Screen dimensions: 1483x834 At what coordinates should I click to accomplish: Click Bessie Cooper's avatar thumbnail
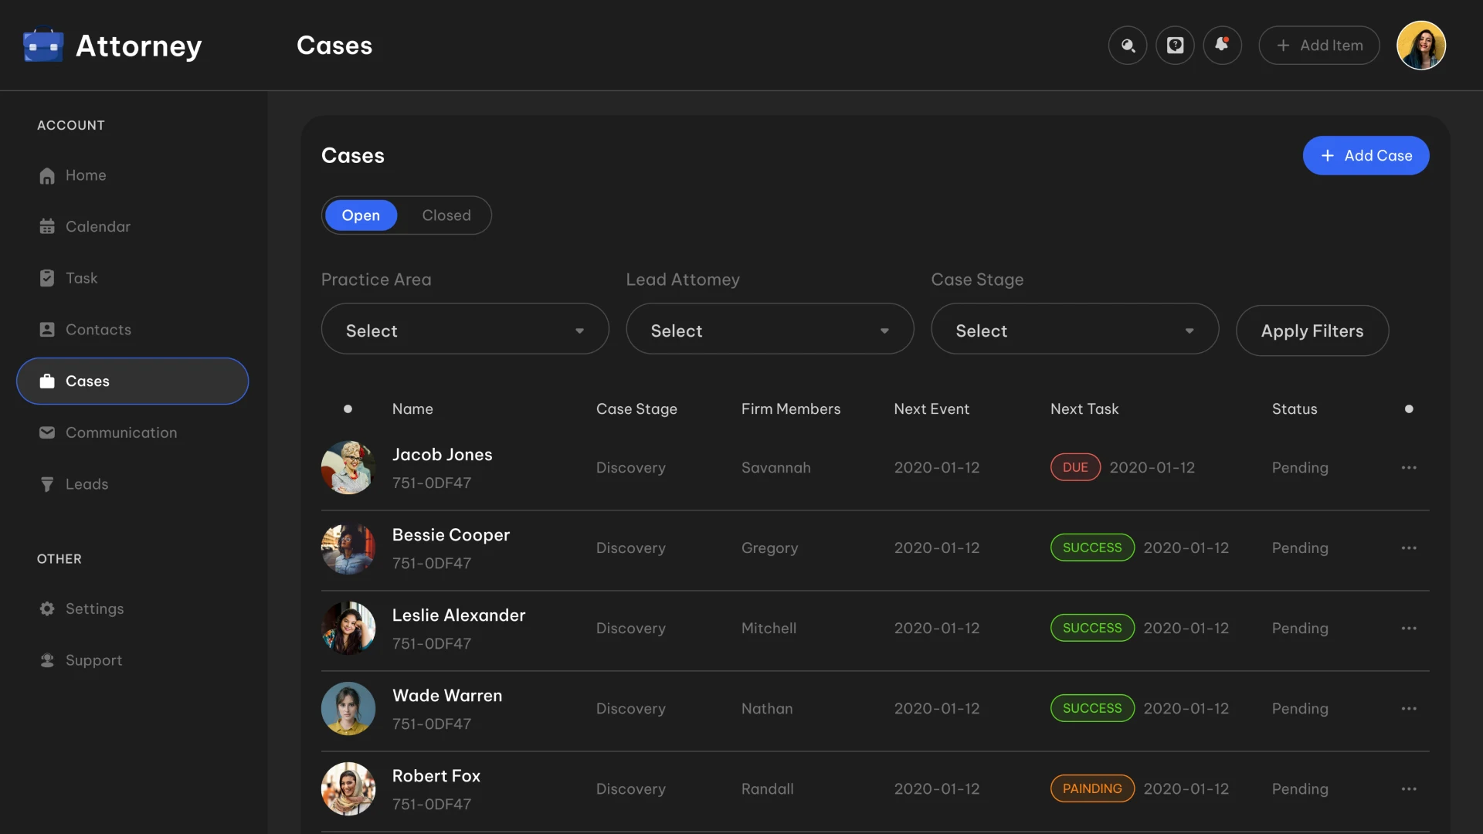coord(348,548)
